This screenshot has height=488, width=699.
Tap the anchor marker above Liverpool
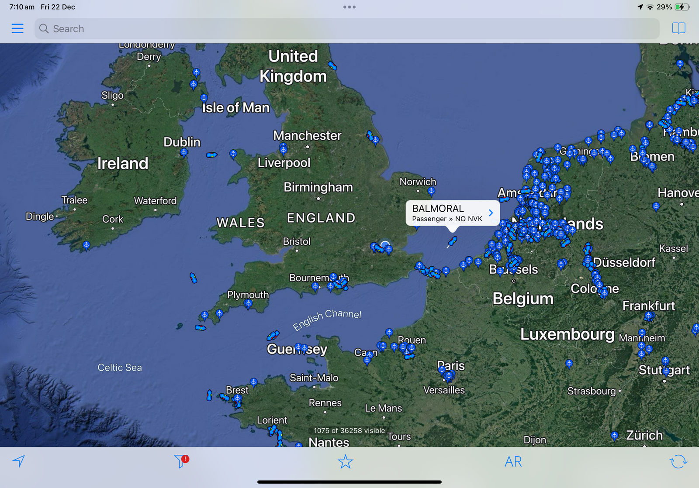click(x=284, y=150)
